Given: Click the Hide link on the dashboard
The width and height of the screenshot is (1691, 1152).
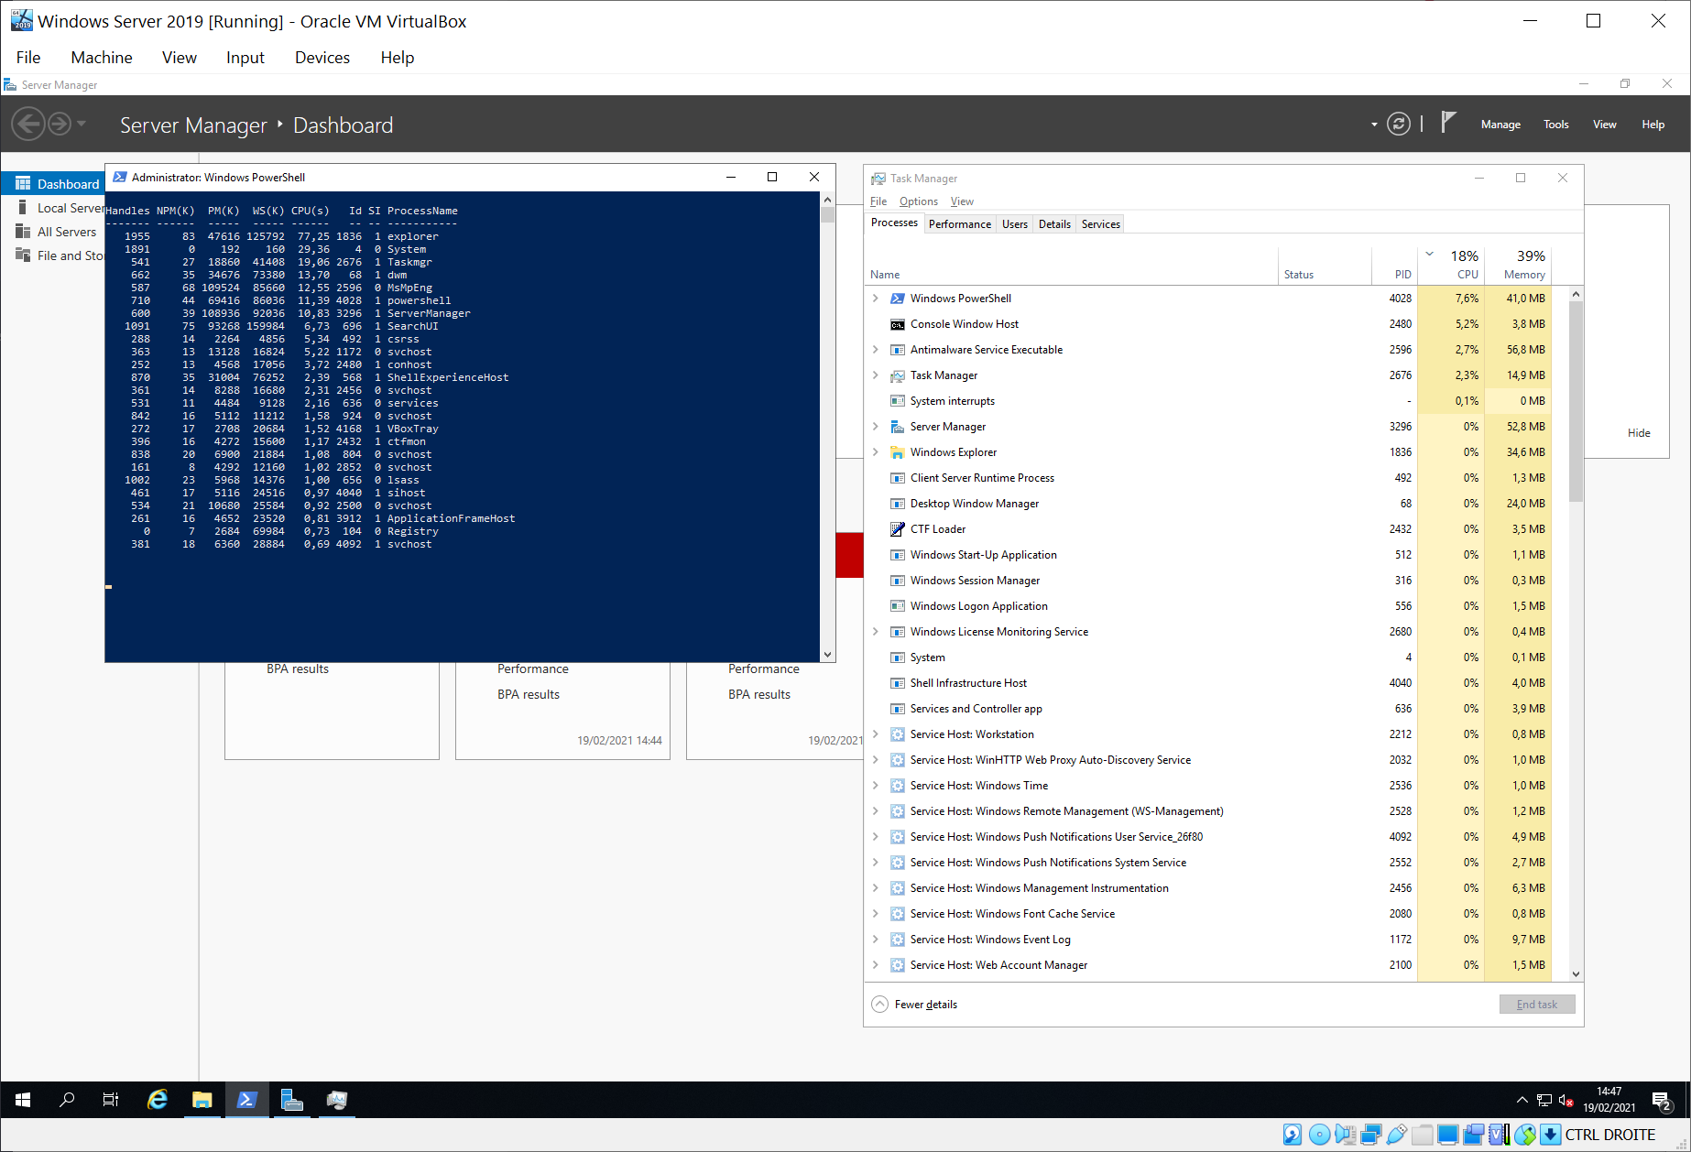Looking at the screenshot, I should pos(1639,433).
